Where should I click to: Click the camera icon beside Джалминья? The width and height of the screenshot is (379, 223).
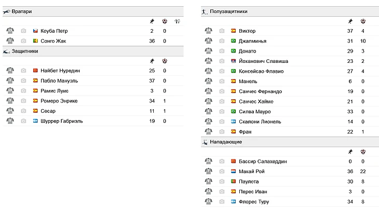click(222, 41)
